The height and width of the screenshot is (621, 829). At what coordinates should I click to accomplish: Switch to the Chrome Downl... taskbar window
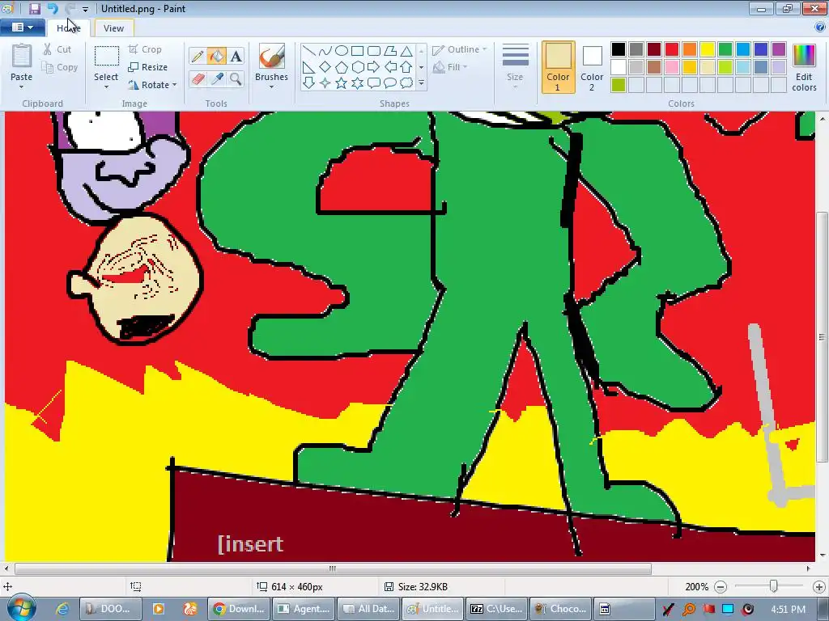coord(240,609)
